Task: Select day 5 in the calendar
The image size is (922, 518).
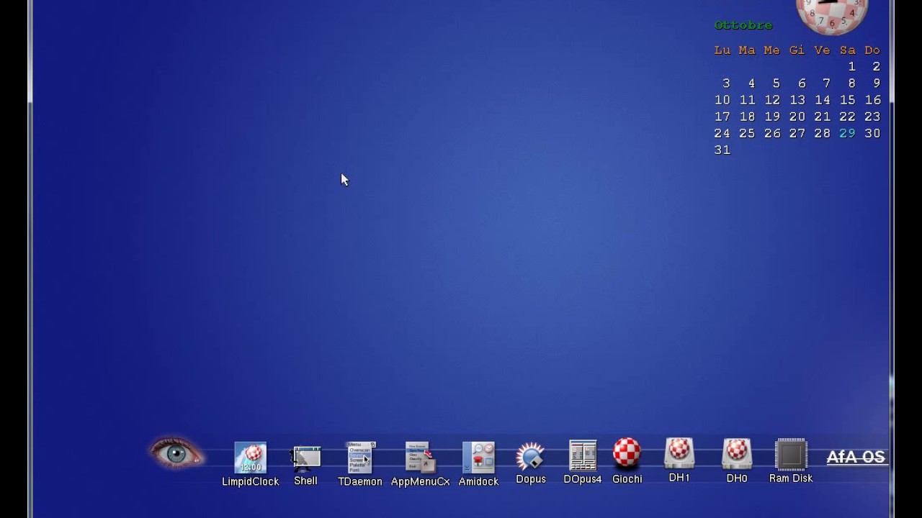Action: point(776,83)
